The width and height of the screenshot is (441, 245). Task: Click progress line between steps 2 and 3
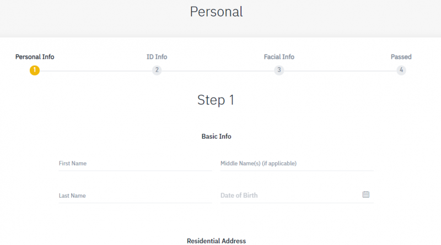click(x=218, y=71)
